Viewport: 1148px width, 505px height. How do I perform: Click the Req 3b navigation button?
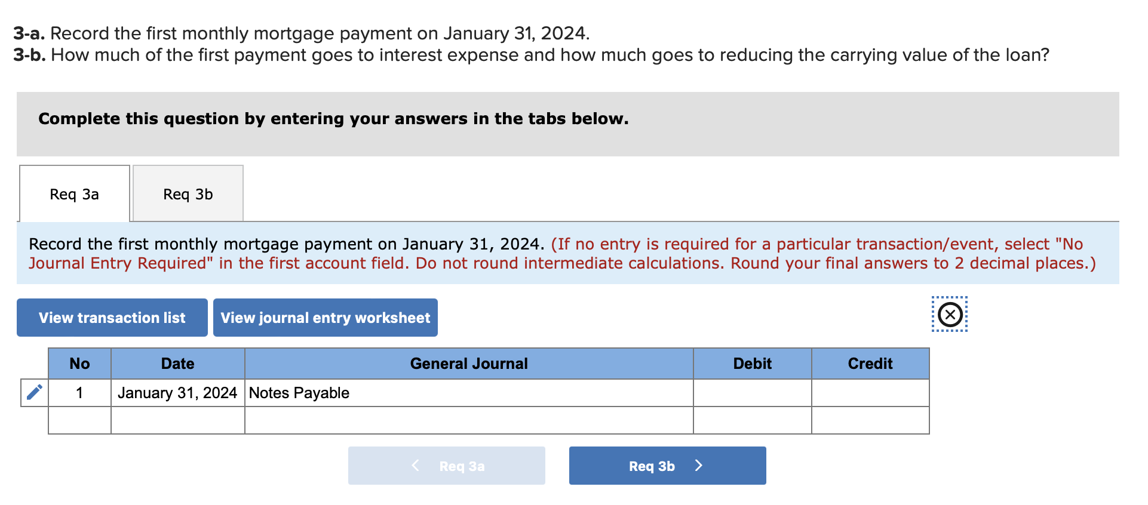tap(667, 466)
